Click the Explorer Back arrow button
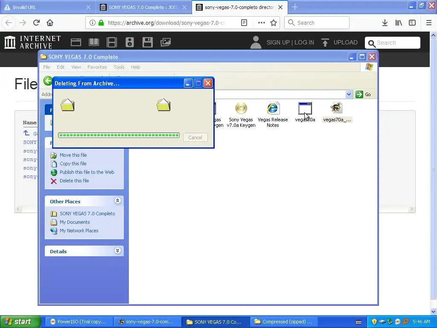This screenshot has width=437, height=328. point(48,81)
